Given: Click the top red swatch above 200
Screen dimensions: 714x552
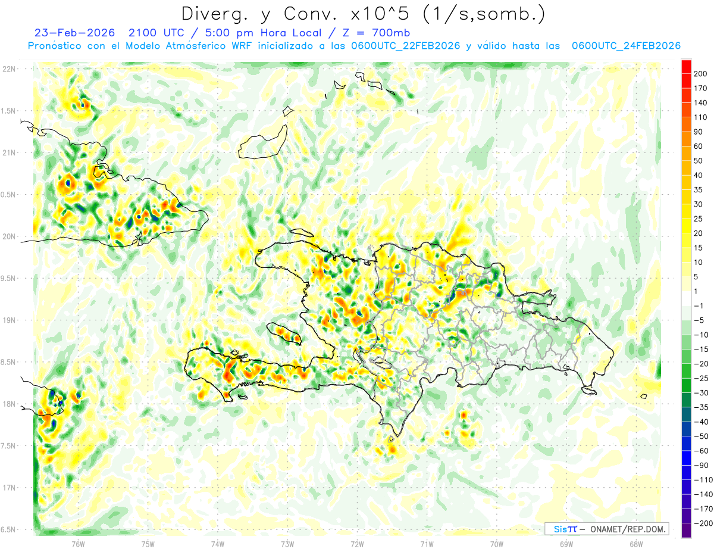Looking at the screenshot, I should point(686,67).
